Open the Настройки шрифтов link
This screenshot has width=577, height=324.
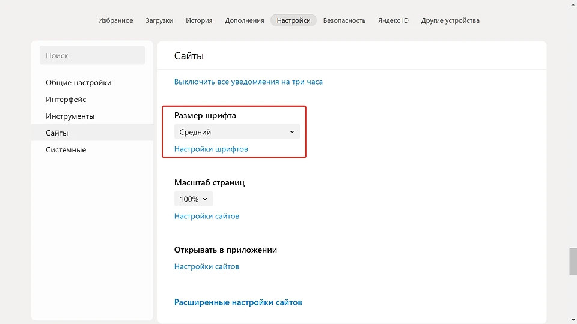tap(211, 149)
